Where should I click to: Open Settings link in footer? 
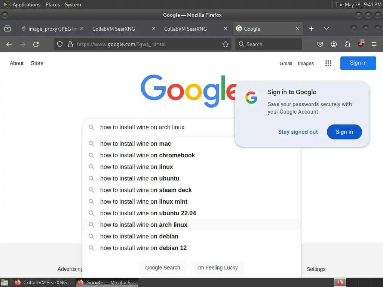[316, 269]
